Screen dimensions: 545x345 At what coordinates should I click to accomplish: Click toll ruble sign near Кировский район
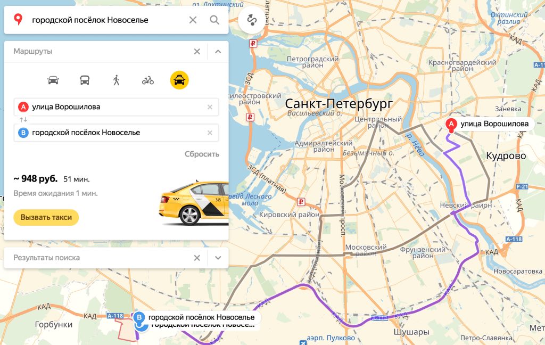(x=301, y=201)
